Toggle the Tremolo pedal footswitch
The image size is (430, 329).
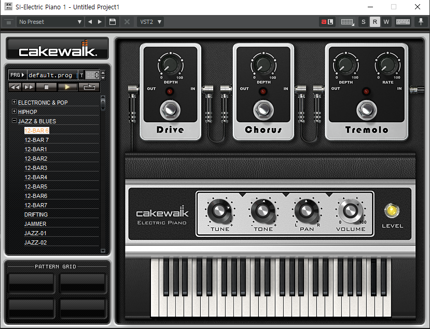367,110
